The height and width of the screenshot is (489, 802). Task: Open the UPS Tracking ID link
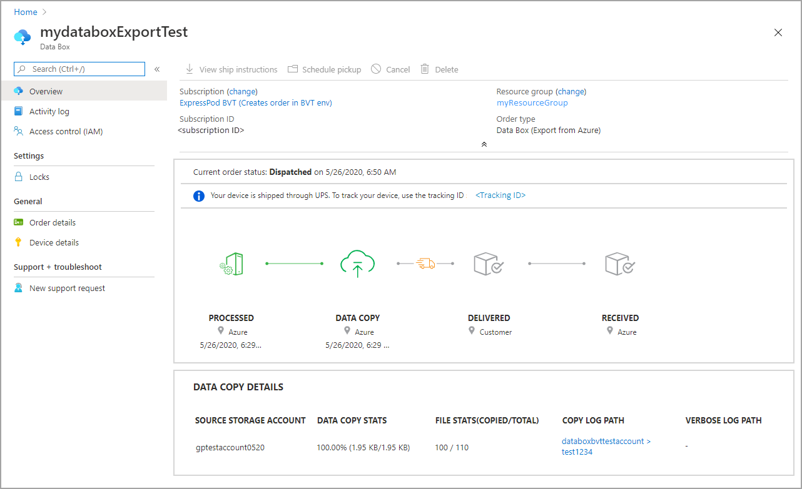(x=500, y=195)
